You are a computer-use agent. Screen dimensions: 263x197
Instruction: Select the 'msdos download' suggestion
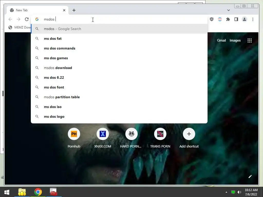click(119, 68)
